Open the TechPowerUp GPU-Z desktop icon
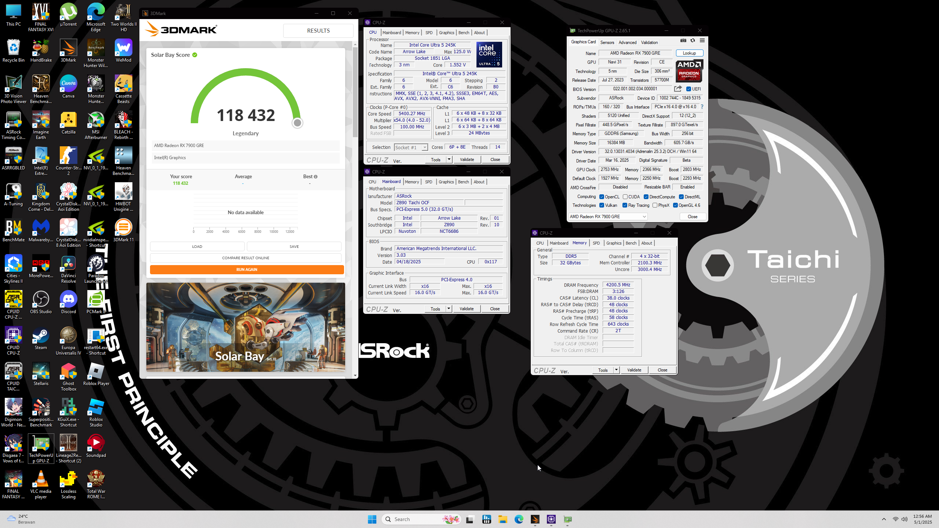The width and height of the screenshot is (939, 528). (x=41, y=448)
